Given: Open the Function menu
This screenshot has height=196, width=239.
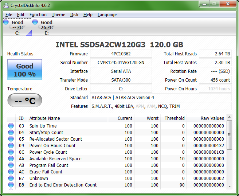Looking at the screenshot, I should pos(38,15).
